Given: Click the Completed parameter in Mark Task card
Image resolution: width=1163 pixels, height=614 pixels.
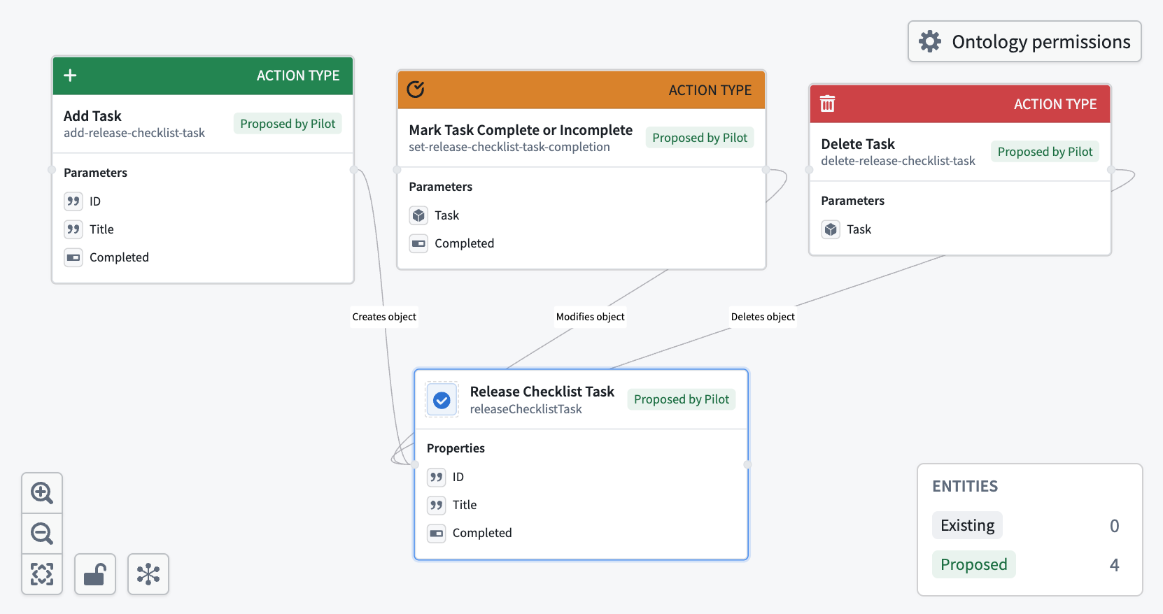Looking at the screenshot, I should coord(464,243).
